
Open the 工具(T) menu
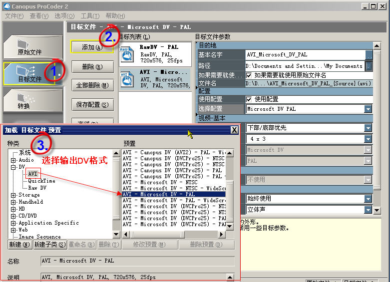coord(90,16)
